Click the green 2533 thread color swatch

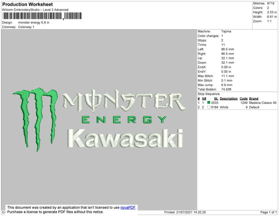pos(209,102)
